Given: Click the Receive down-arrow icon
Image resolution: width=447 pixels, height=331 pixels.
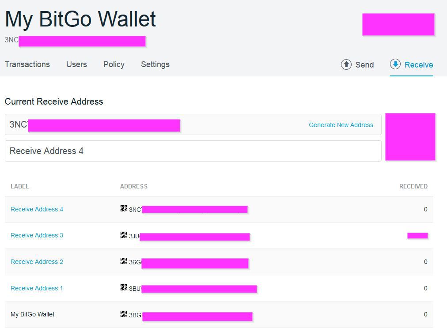Looking at the screenshot, I should [x=395, y=64].
